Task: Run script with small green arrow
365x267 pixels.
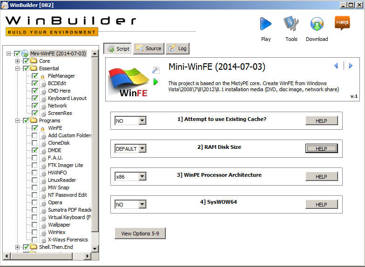Action: click(x=155, y=82)
